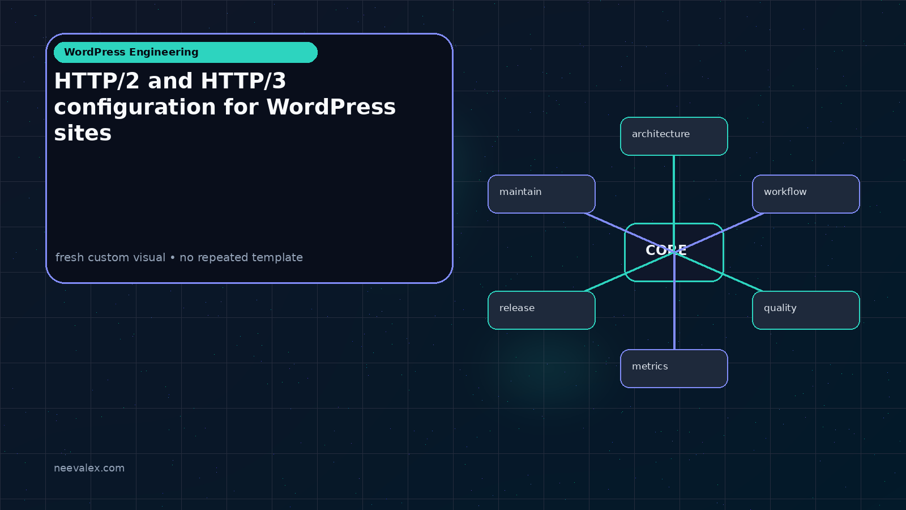Viewport: 906px width, 510px height.
Task: Select the quality node box
Action: click(x=806, y=310)
